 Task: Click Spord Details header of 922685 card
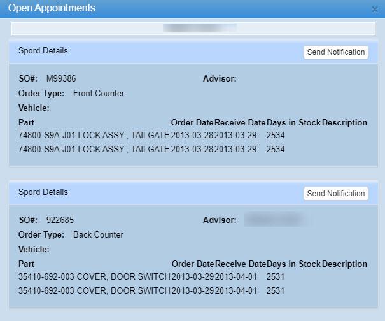point(43,192)
